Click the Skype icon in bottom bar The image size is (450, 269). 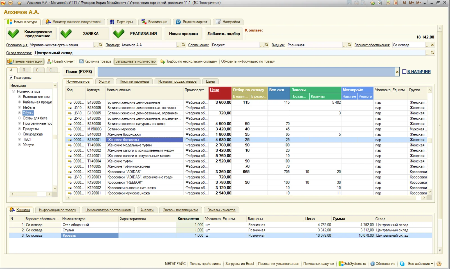tap(402, 264)
